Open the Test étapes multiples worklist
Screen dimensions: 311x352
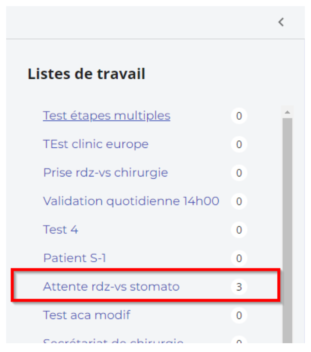(106, 116)
